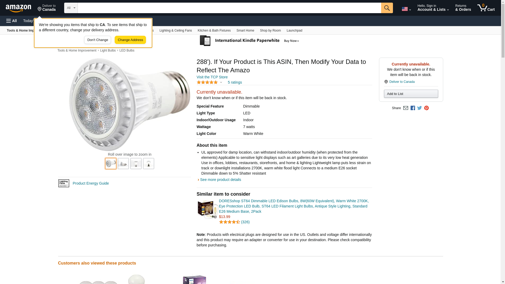Visit the TCP Store link
The height and width of the screenshot is (284, 505).
point(212,77)
